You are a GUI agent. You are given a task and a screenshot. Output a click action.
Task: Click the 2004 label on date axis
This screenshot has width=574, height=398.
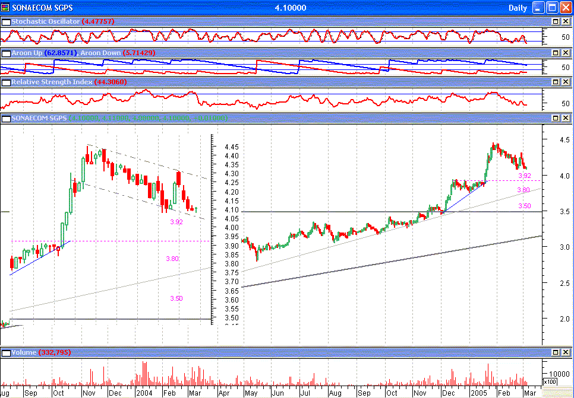click(x=144, y=393)
